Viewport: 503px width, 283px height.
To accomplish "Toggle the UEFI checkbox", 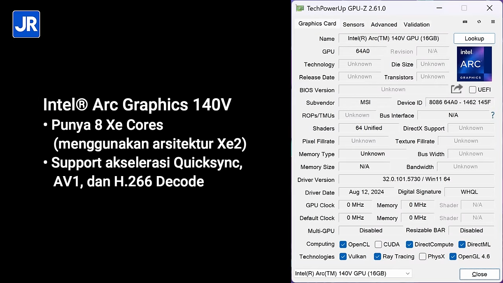I will coord(473,90).
